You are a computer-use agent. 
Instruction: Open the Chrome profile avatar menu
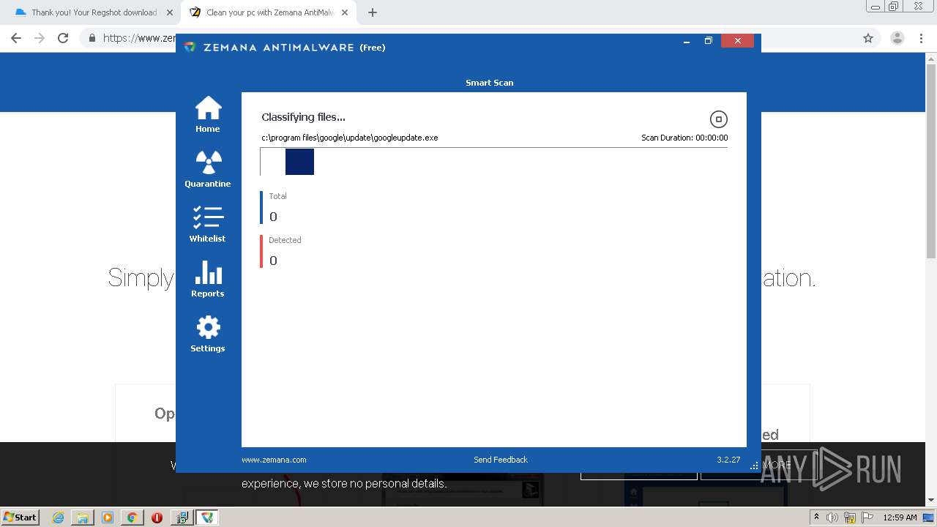point(897,38)
